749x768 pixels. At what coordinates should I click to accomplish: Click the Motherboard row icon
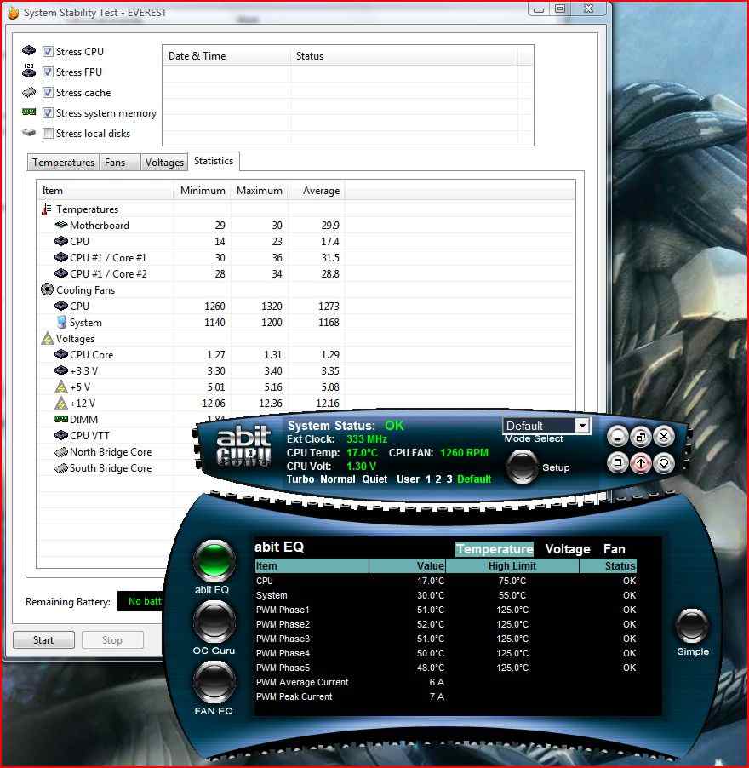[x=61, y=225]
